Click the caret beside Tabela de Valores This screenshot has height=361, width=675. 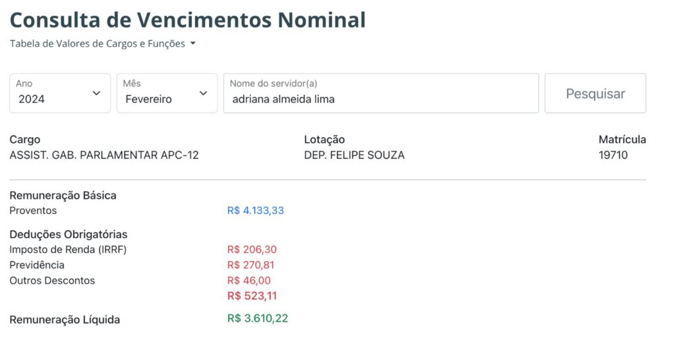pyautogui.click(x=192, y=44)
